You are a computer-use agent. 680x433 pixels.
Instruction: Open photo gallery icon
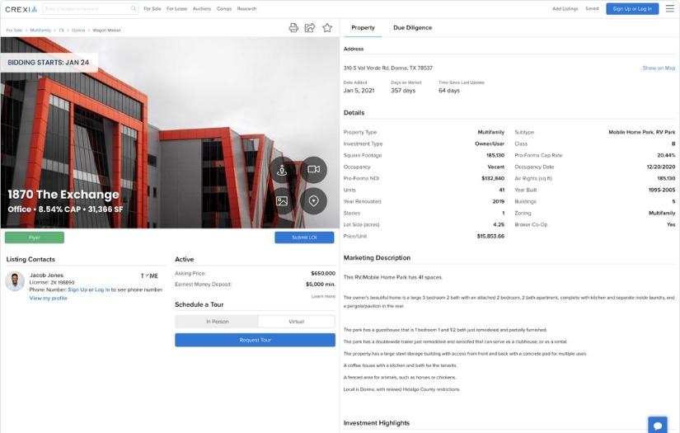[x=282, y=201]
